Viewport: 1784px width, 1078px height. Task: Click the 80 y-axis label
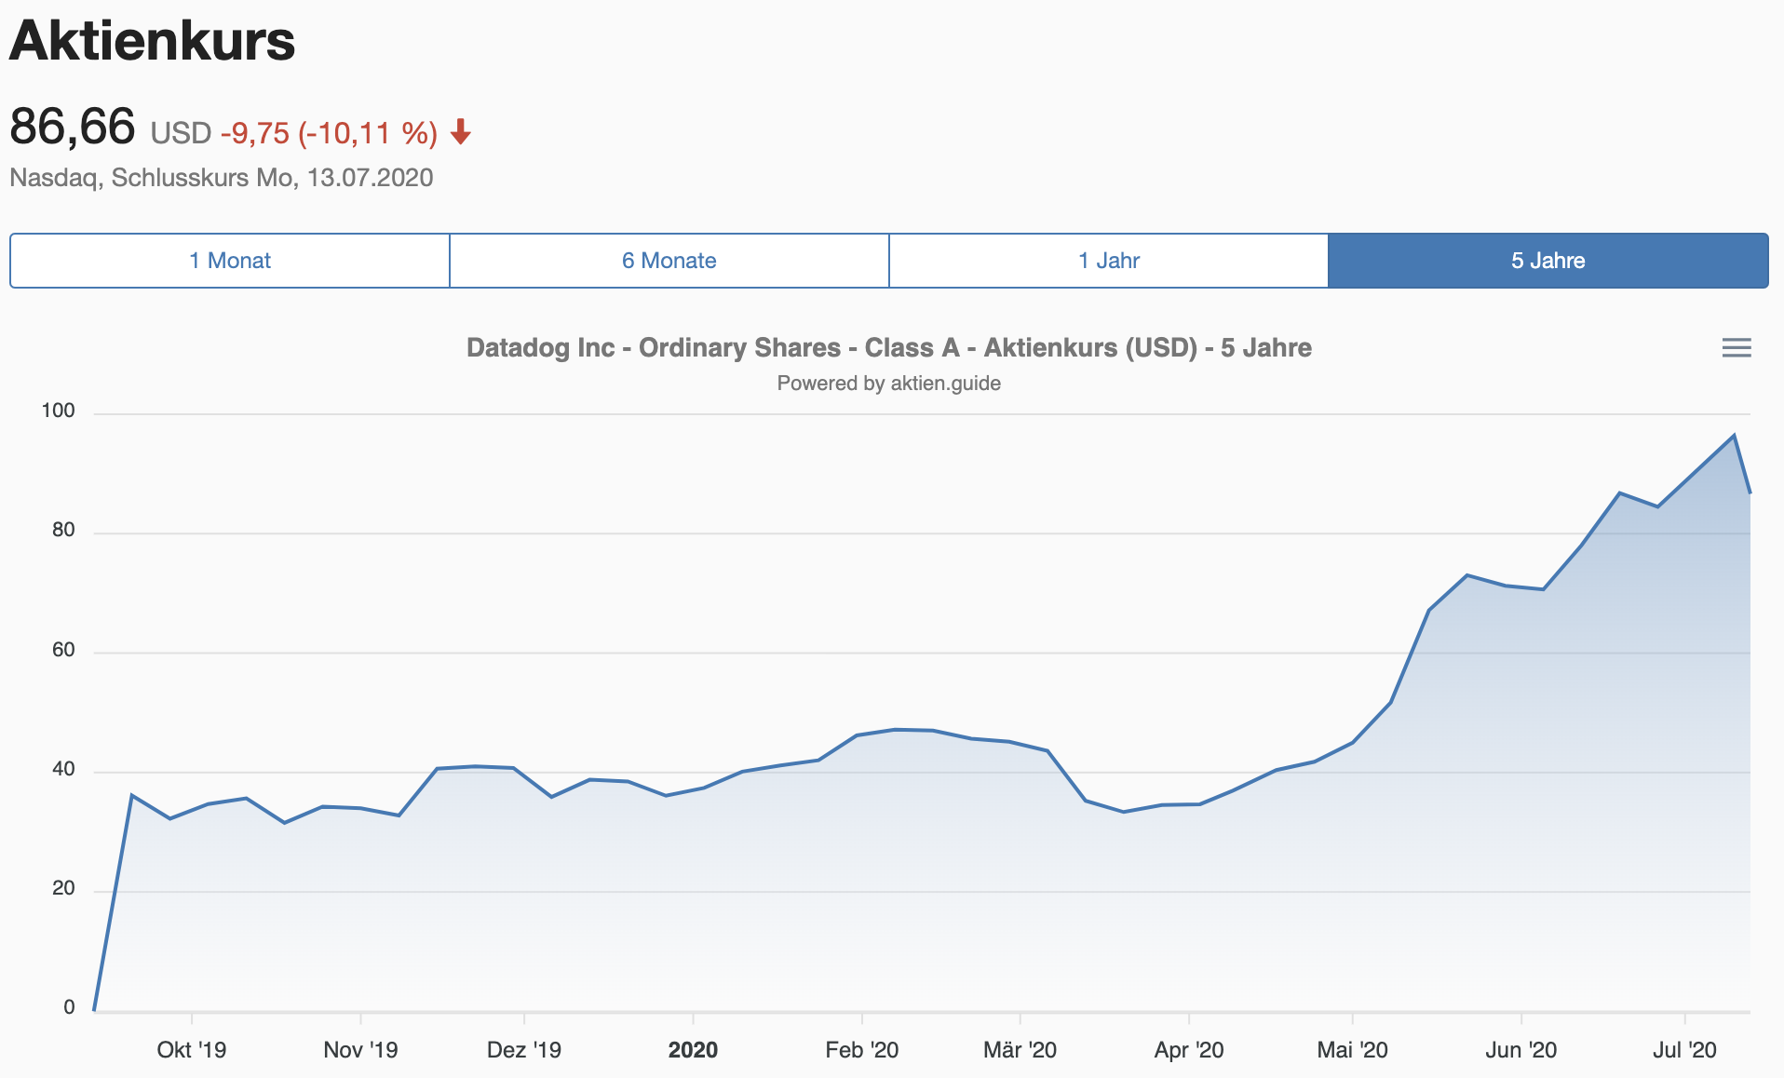click(x=63, y=530)
